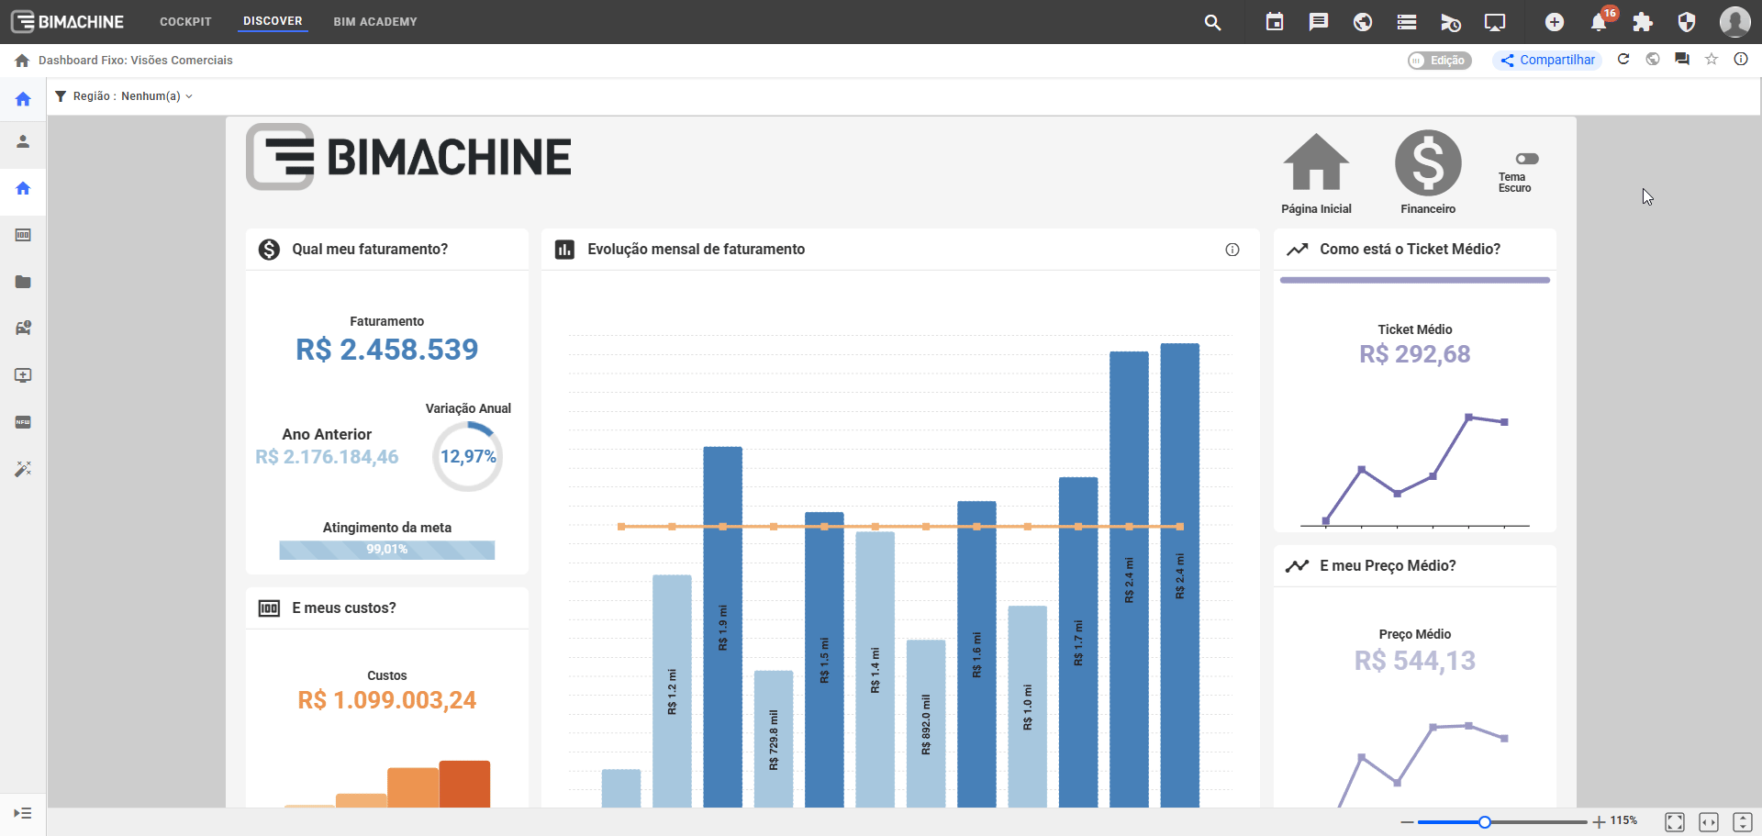Click the Compartilhar share button
Screen dimensions: 1762x836
1547,61
